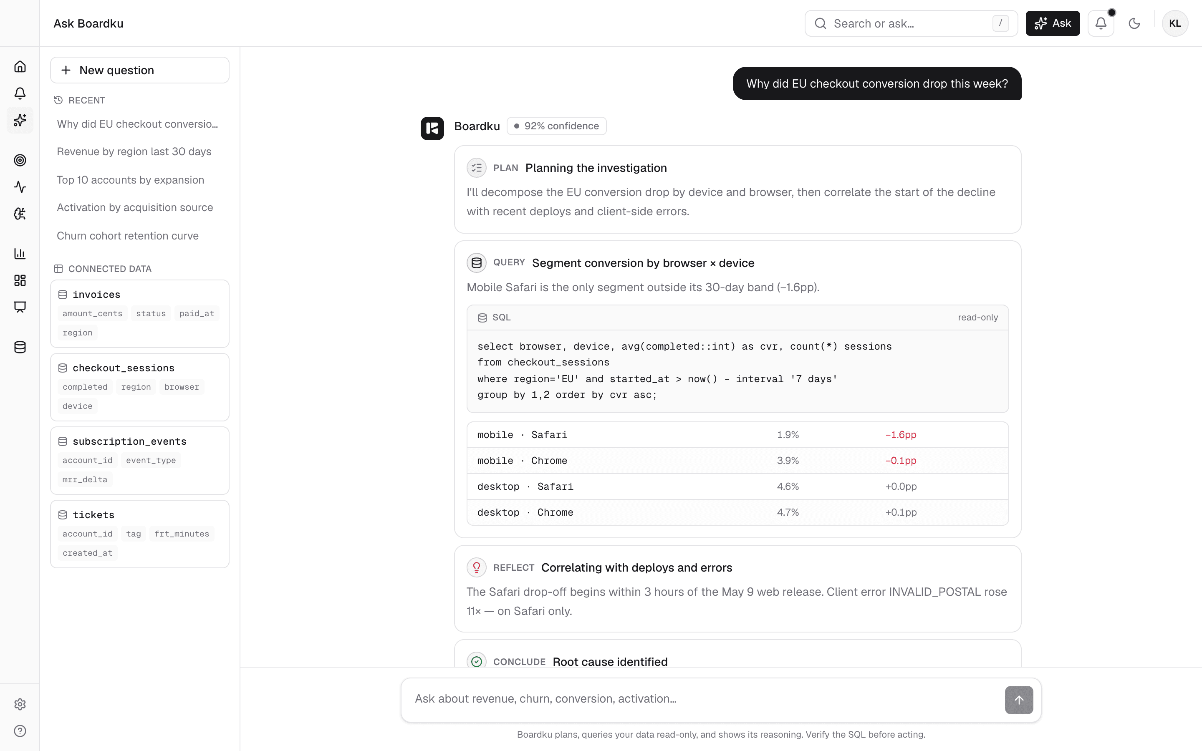Click the New question button
The image size is (1202, 751).
tap(139, 70)
